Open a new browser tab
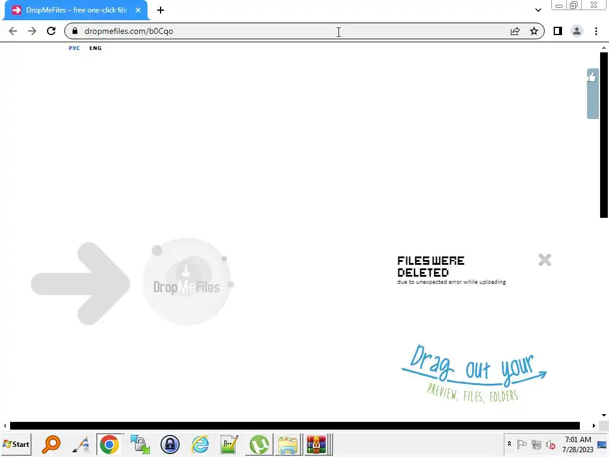The height and width of the screenshot is (457, 609). click(161, 10)
